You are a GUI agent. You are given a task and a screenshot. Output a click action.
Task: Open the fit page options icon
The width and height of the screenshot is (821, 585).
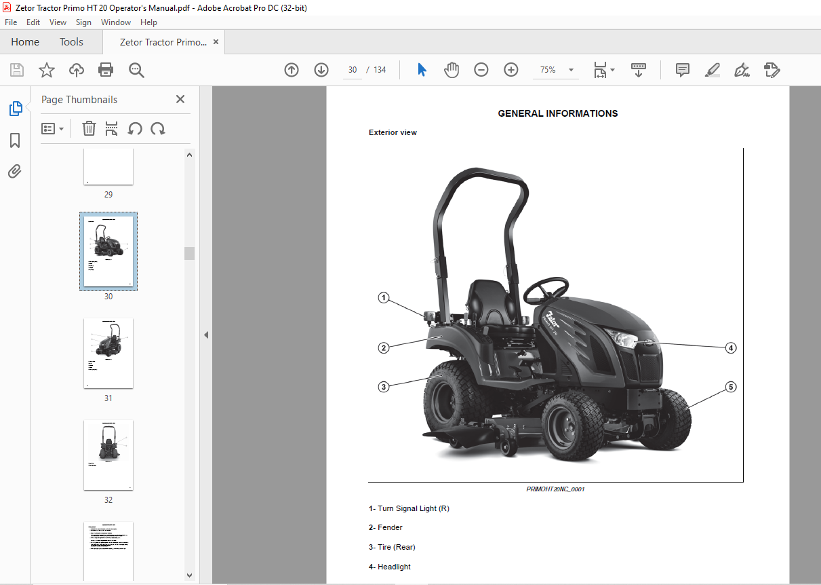(x=603, y=70)
